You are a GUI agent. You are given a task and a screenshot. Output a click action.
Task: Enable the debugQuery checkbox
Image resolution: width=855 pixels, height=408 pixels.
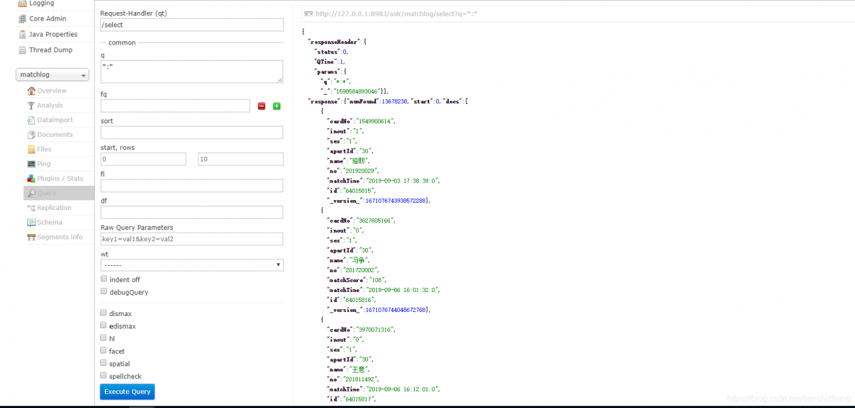click(104, 291)
